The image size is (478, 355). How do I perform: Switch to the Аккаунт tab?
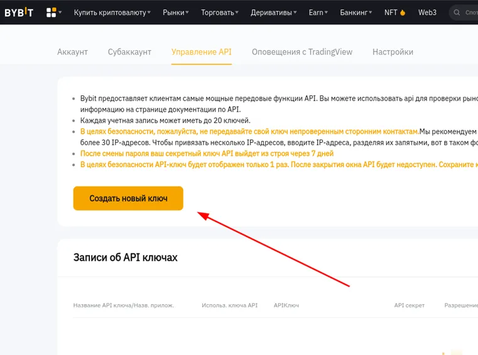(72, 52)
